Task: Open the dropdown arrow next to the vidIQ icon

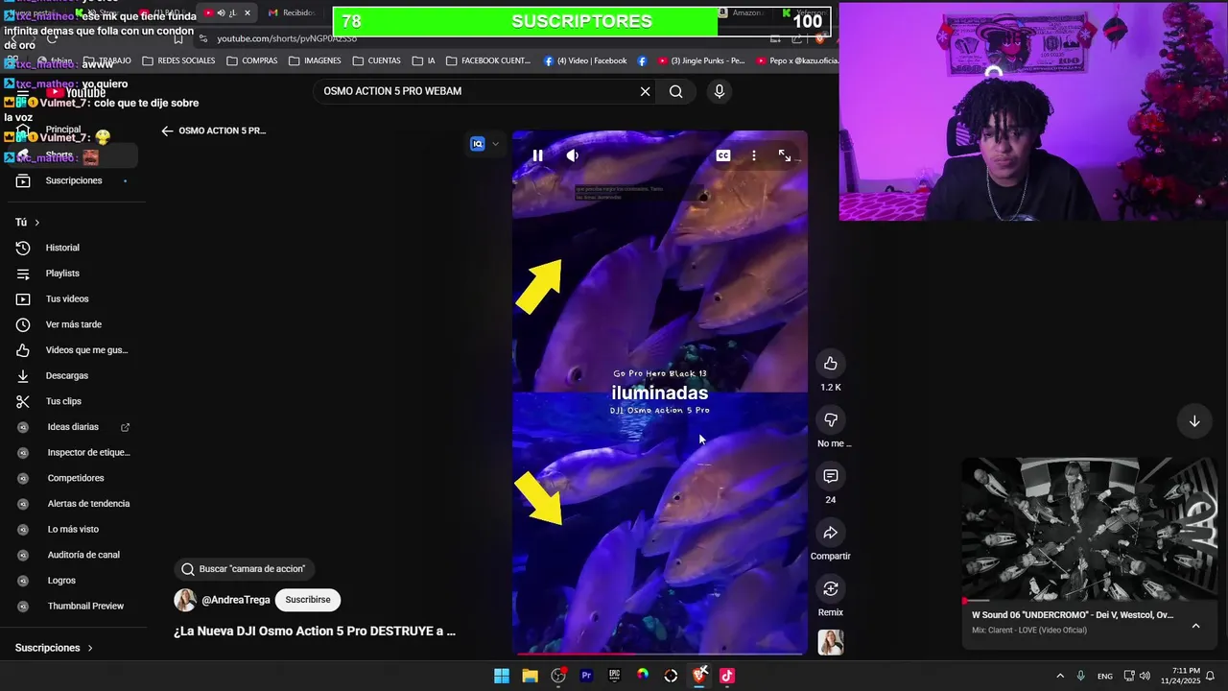Action: [x=495, y=144]
